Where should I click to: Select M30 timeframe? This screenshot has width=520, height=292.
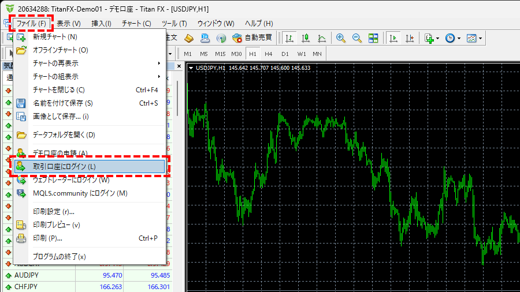click(x=236, y=54)
